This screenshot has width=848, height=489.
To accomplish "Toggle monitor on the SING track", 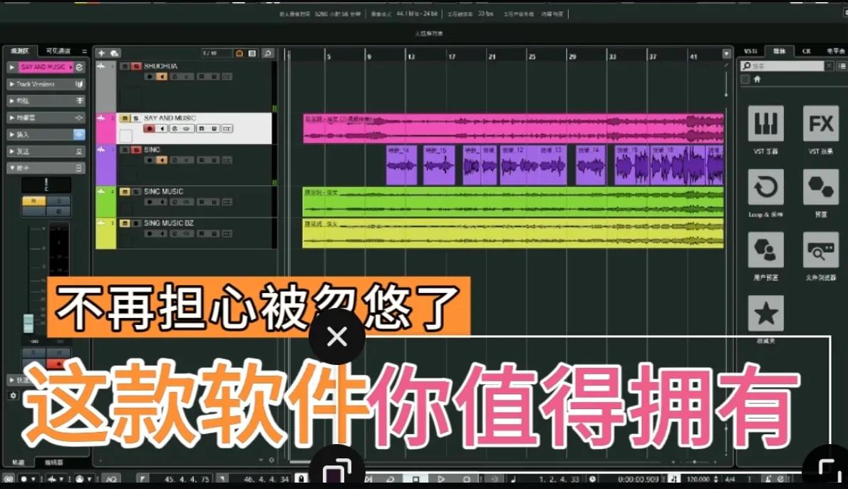I will [162, 160].
